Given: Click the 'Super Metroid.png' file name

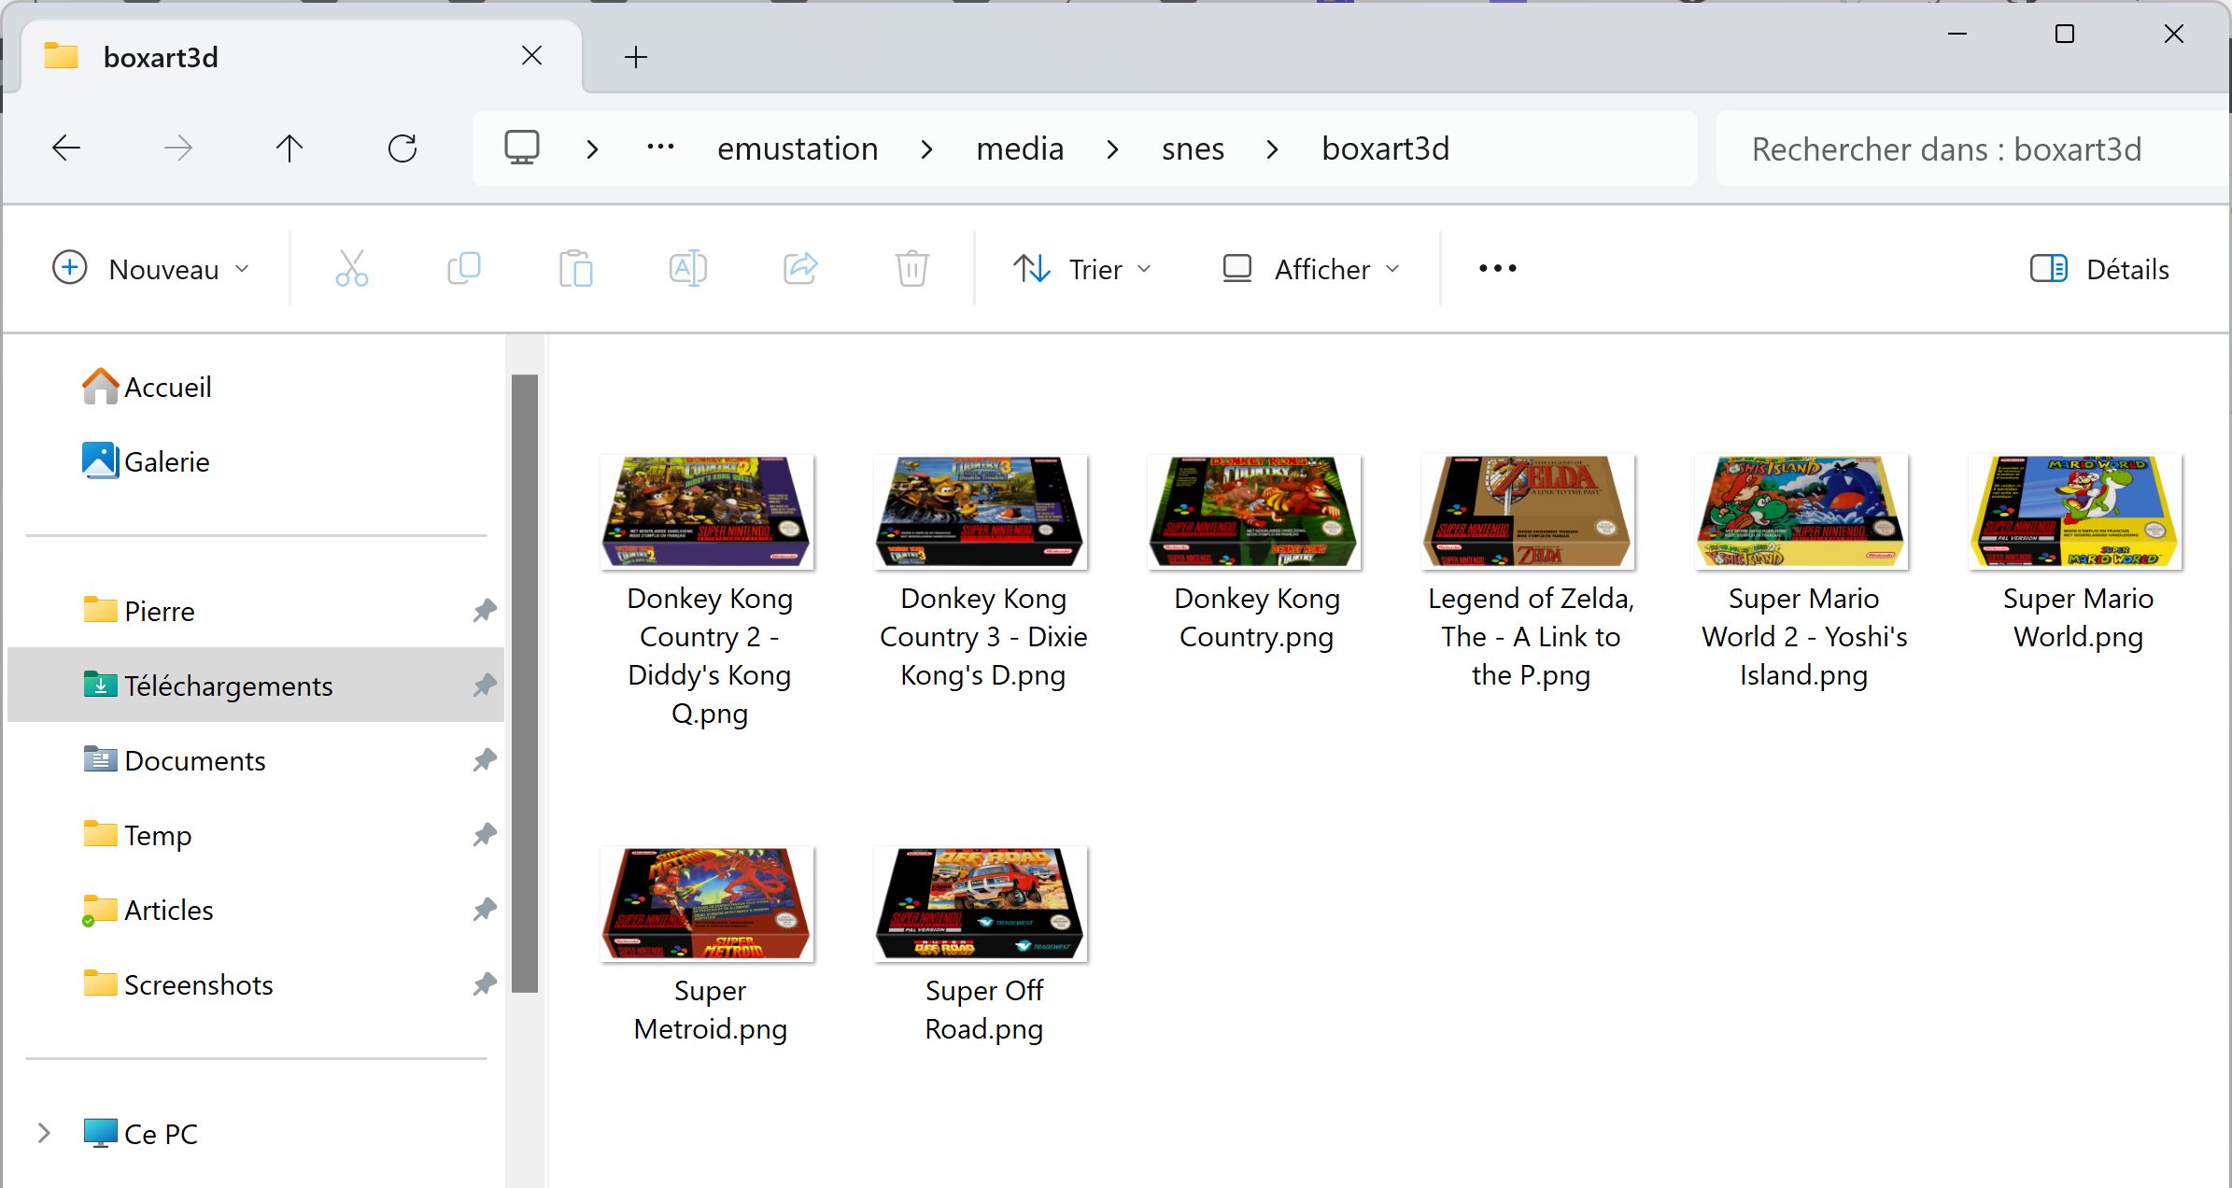Looking at the screenshot, I should (710, 1010).
